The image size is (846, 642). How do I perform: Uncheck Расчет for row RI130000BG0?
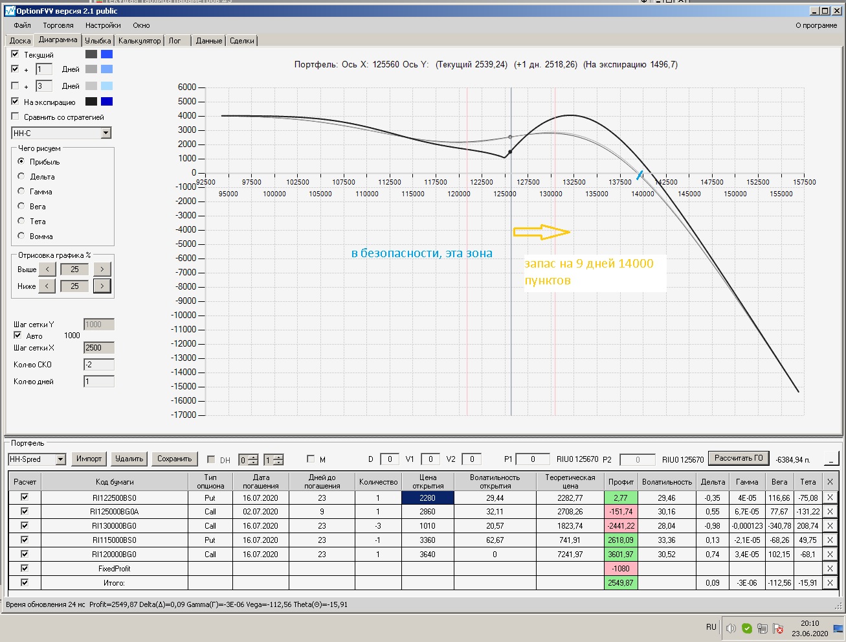25,526
